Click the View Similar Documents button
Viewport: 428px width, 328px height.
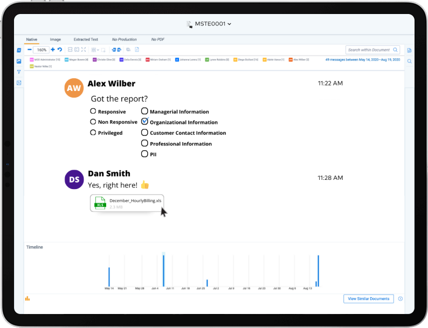(368, 299)
